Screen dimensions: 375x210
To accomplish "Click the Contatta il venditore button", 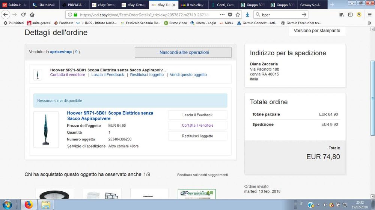I will click(x=197, y=125).
